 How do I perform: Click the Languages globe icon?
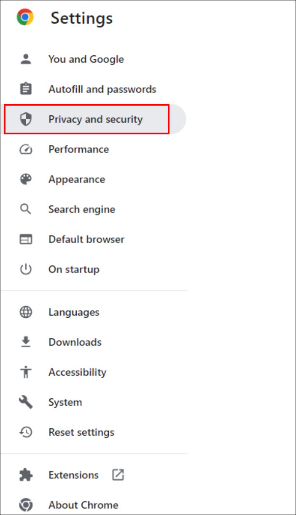coord(26,312)
